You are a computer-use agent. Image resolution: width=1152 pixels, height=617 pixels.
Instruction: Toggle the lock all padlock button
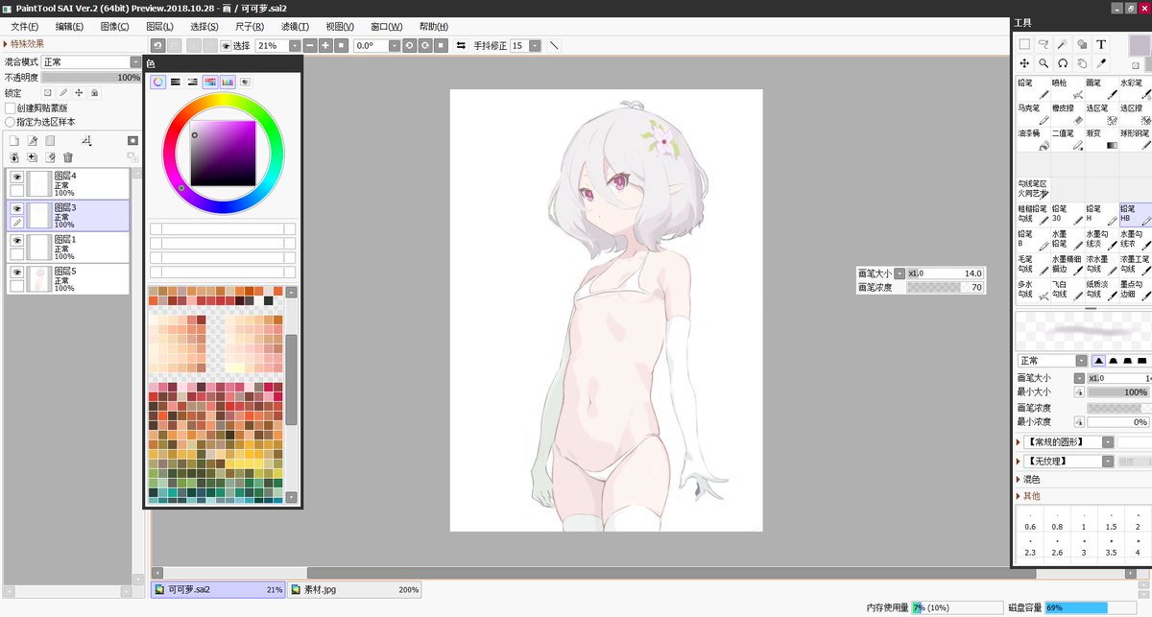click(94, 93)
